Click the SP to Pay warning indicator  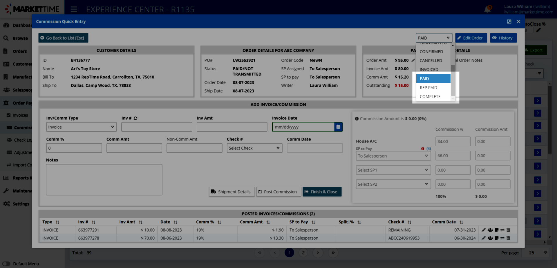point(423,149)
